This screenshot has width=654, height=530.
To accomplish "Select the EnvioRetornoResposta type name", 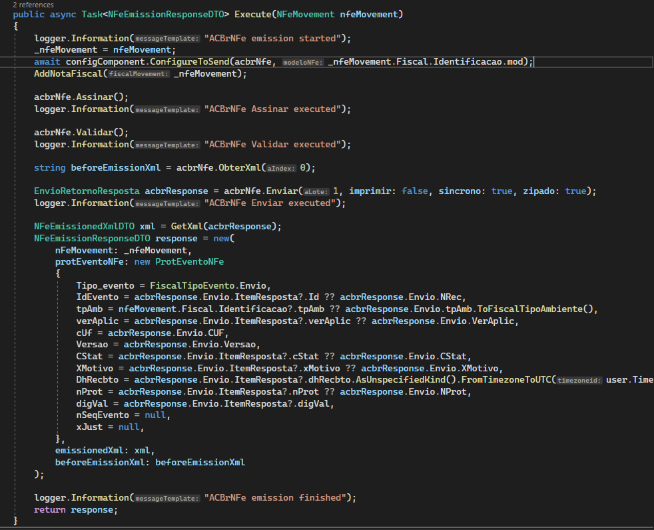I will pyautogui.click(x=87, y=191).
